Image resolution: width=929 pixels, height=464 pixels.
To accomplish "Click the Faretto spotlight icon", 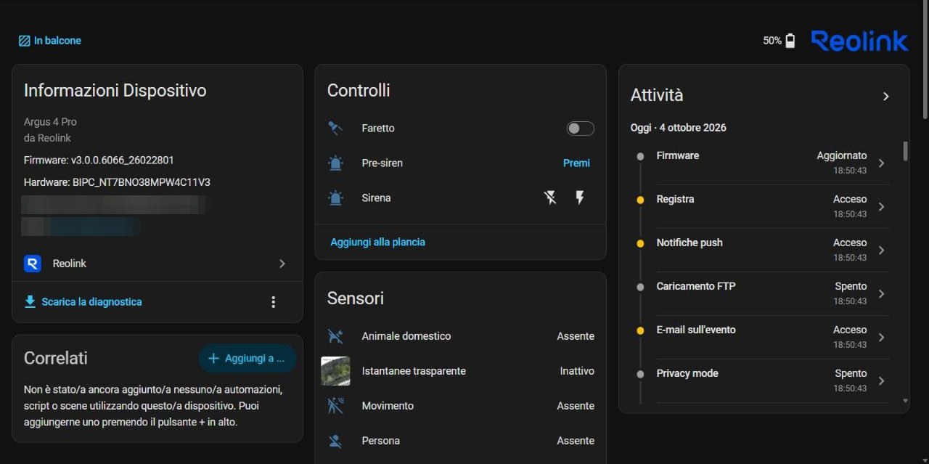I will click(335, 129).
